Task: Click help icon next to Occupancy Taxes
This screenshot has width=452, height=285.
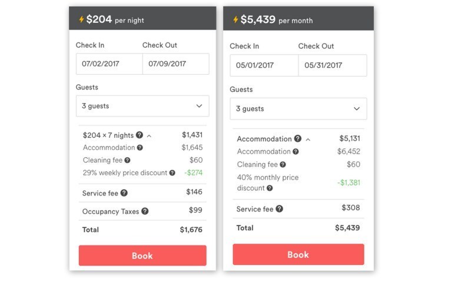Action: 145,211
